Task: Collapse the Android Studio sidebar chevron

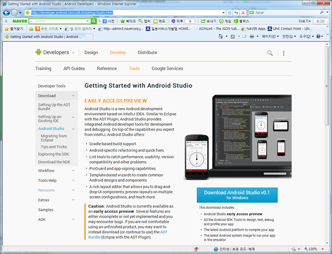Action: (73, 129)
